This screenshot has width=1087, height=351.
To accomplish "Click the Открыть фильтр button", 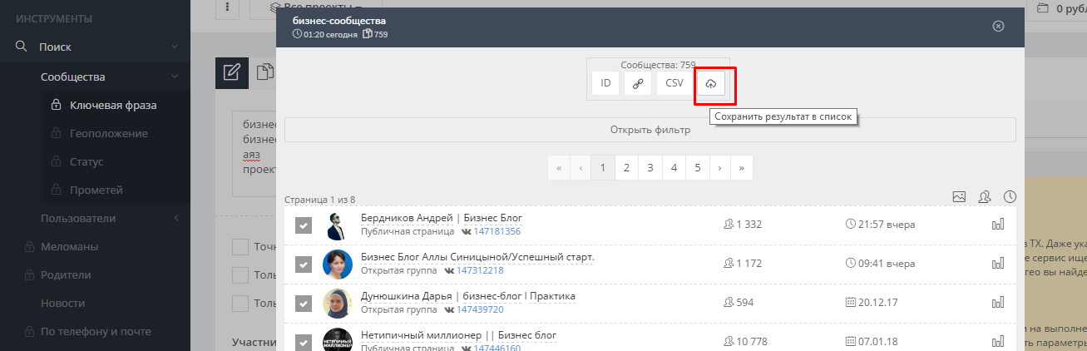I will coord(650,130).
